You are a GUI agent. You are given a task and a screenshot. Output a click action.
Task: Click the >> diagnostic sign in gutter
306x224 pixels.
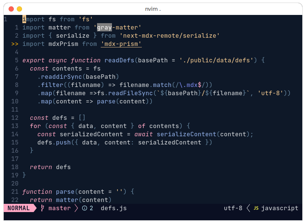(x=15, y=44)
